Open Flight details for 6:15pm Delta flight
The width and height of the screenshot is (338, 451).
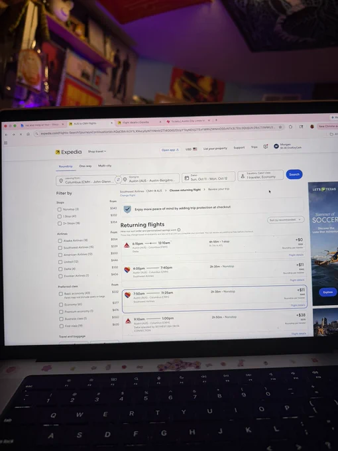pos(296,255)
